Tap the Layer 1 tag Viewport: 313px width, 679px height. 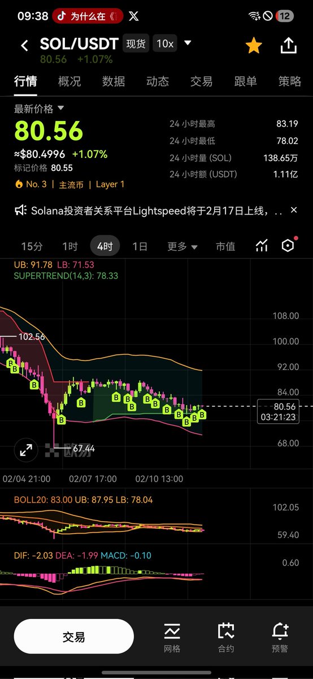(x=110, y=184)
